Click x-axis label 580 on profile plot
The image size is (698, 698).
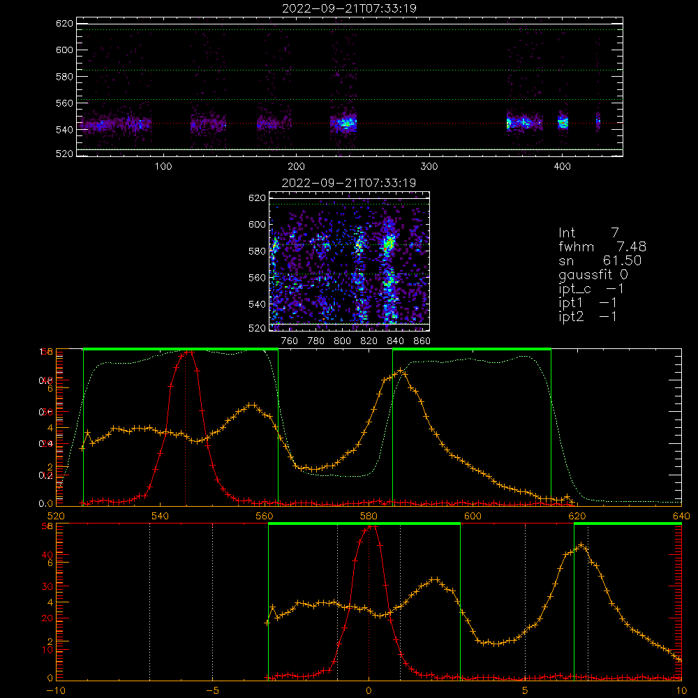coord(369,517)
